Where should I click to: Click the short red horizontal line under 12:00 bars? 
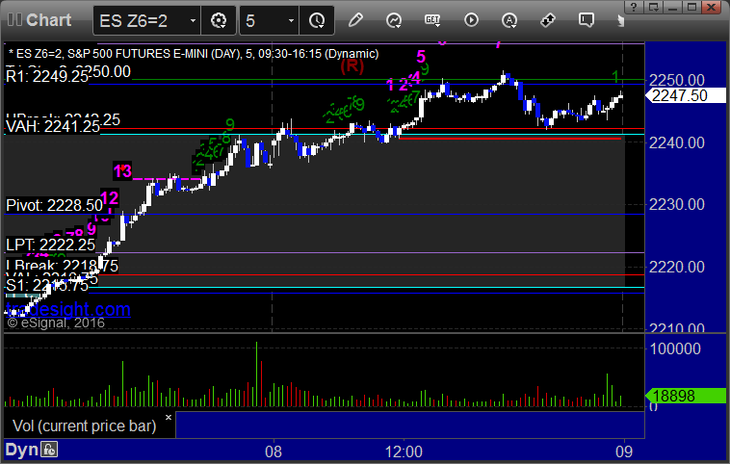510,139
